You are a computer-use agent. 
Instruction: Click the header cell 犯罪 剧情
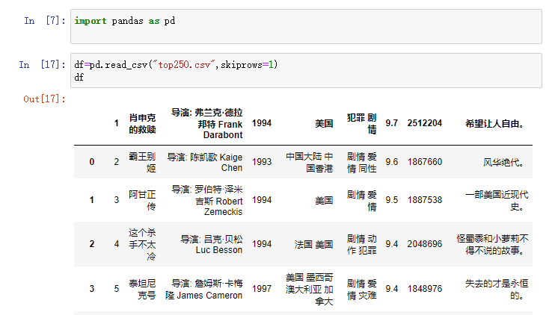361,123
